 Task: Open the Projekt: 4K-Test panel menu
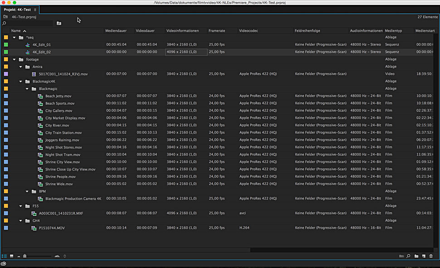(x=35, y=10)
